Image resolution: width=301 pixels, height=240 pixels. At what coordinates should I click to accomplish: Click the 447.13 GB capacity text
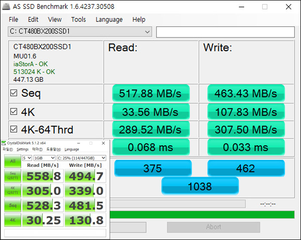pyautogui.click(x=28, y=79)
